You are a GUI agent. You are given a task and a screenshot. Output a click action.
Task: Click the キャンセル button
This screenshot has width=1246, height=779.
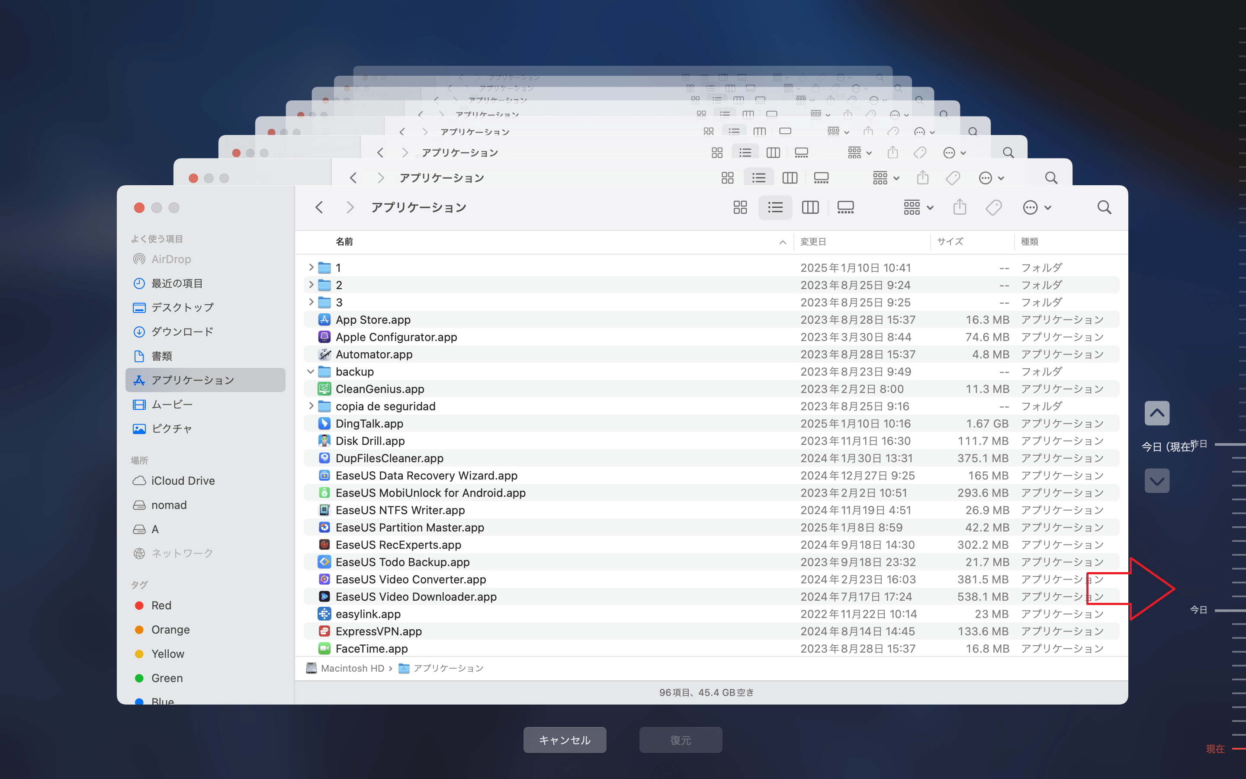[565, 740]
